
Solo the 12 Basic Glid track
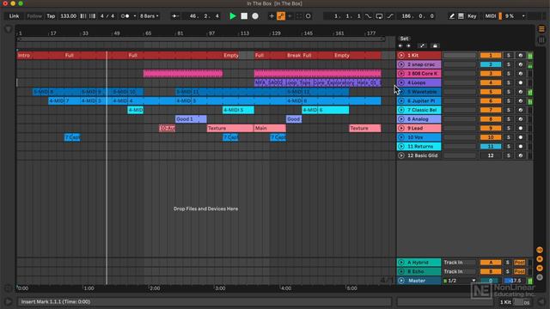(508, 155)
